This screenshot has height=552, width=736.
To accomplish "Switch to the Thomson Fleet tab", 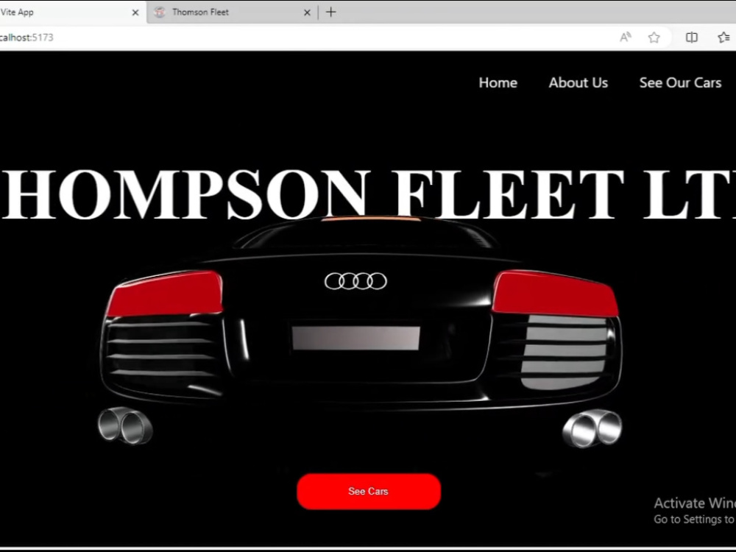I will click(233, 13).
